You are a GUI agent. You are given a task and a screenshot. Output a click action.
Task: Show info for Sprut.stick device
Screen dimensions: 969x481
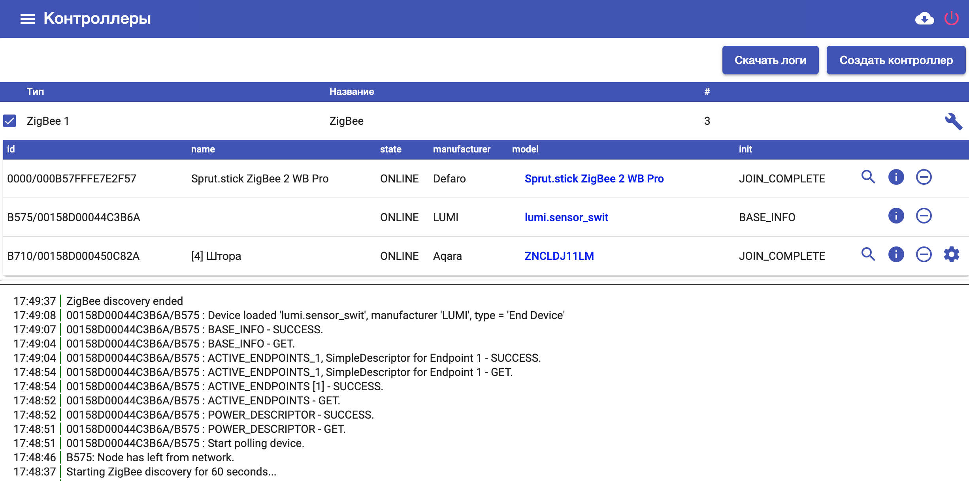(896, 177)
